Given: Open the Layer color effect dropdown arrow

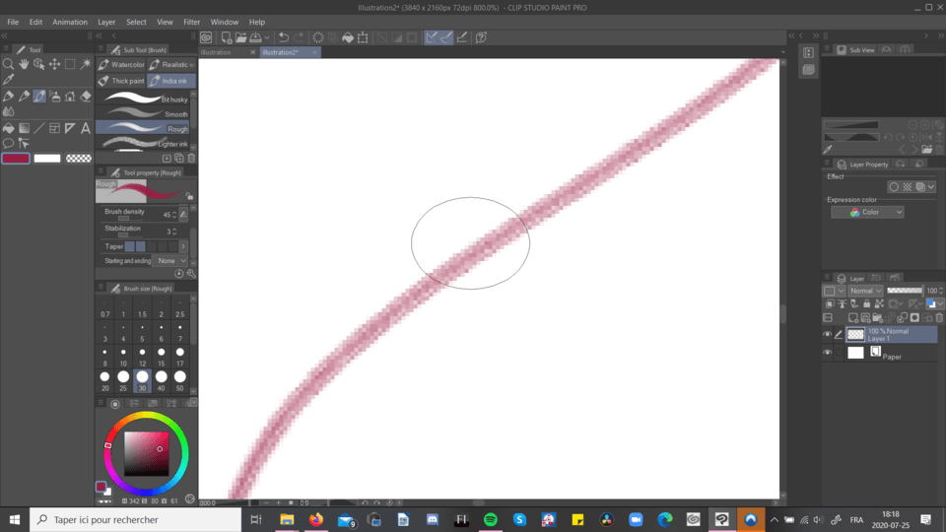Looking at the screenshot, I should 932,187.
